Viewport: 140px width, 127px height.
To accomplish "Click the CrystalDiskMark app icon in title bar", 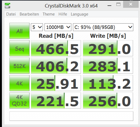I will (8, 6).
